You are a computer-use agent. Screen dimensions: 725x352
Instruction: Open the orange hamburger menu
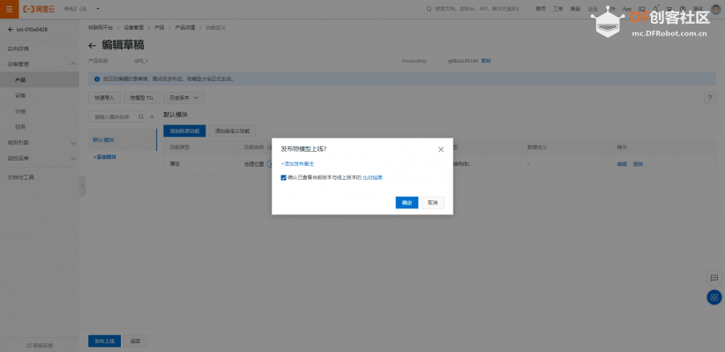pos(9,9)
